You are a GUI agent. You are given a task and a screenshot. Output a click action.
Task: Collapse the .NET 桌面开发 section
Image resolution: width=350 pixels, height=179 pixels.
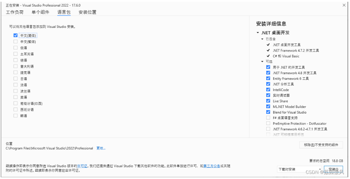pos(258,33)
